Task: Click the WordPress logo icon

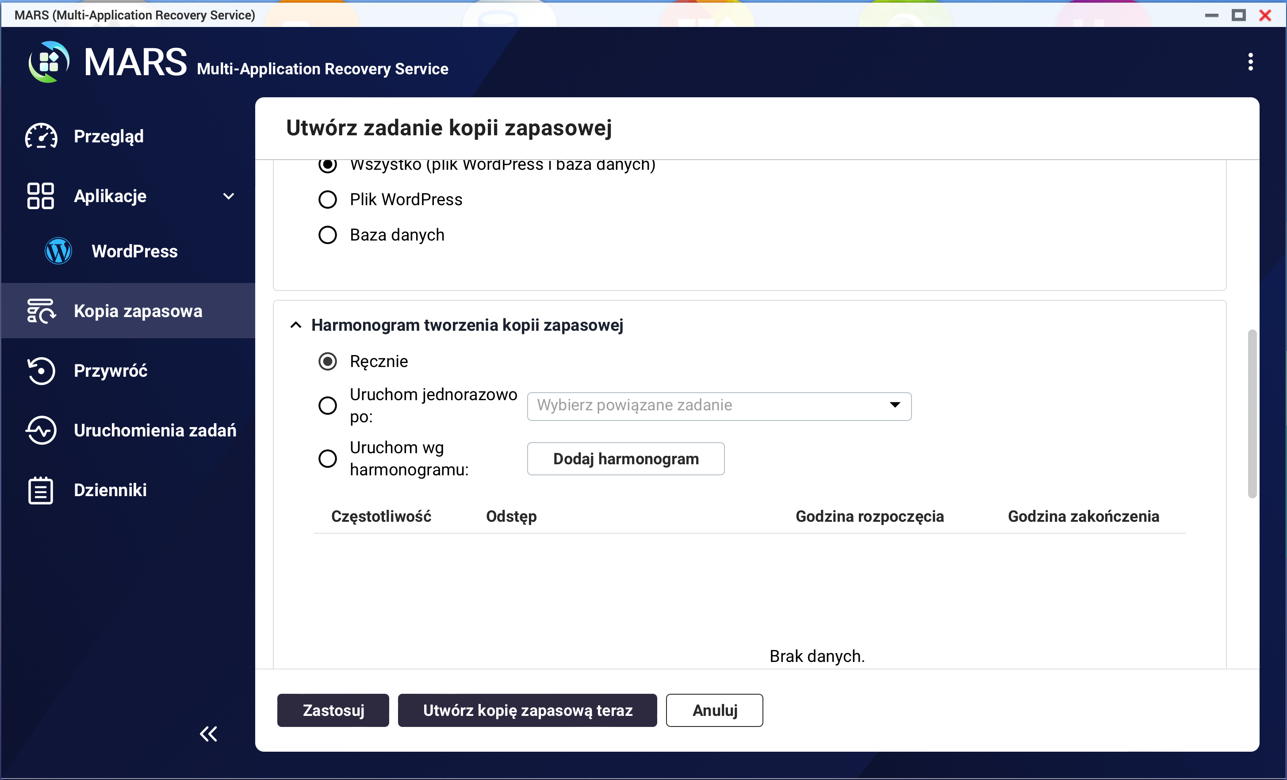Action: pyautogui.click(x=58, y=251)
